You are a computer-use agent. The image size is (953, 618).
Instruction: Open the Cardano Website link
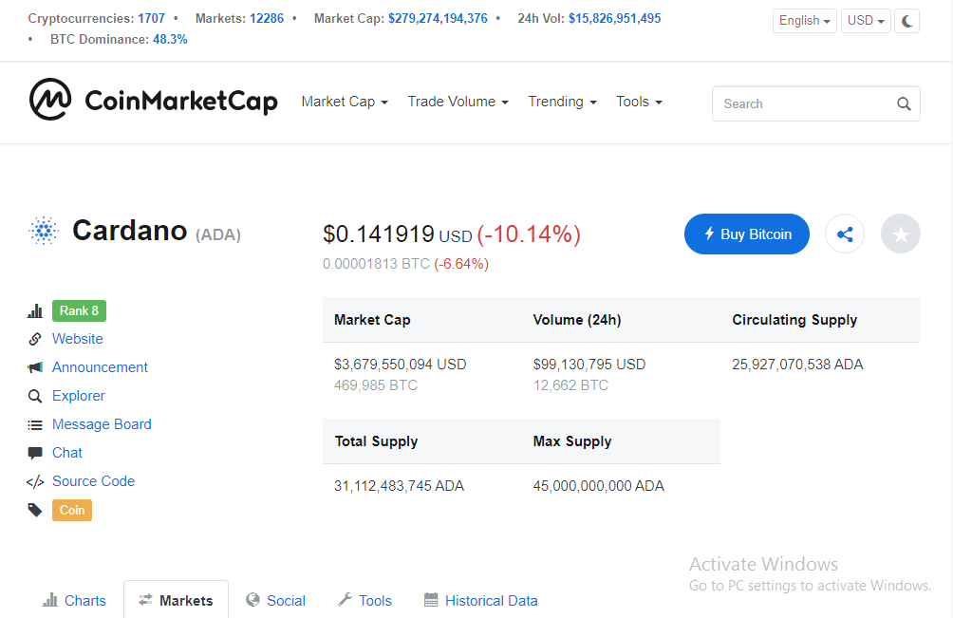[x=78, y=339]
